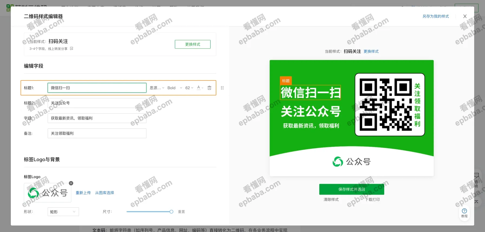The width and height of the screenshot is (485, 232).
Task: Click 另存为我的样式 link
Action: [x=436, y=16]
